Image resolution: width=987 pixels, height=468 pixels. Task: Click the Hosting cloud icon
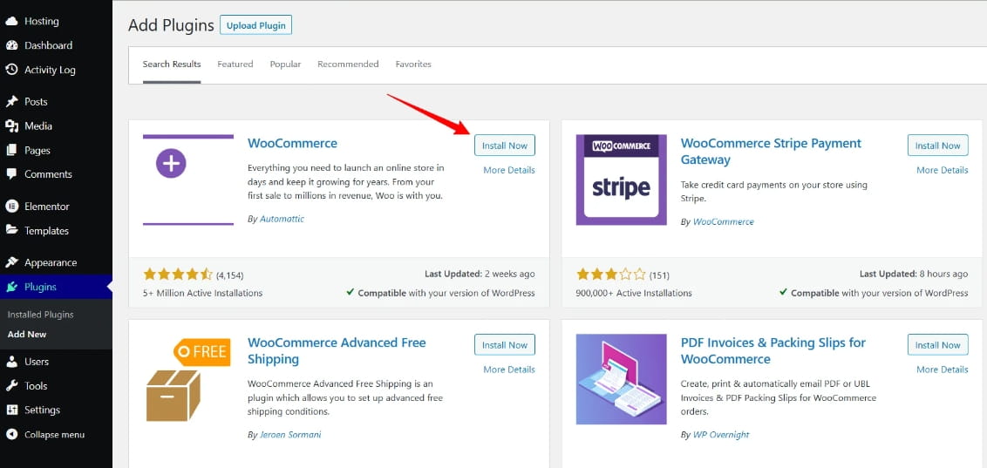[11, 22]
